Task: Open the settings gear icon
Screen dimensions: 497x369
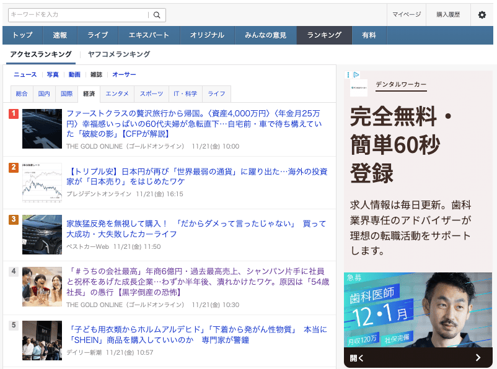Action: [482, 15]
